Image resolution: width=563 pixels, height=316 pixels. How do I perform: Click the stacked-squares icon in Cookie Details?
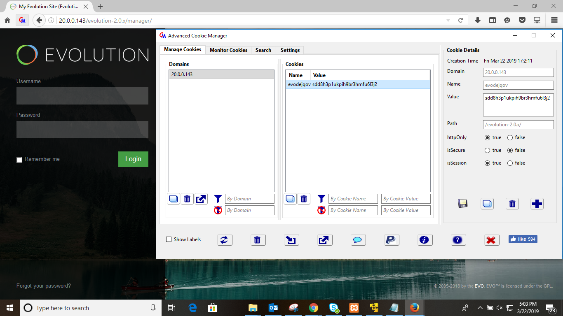[488, 204]
